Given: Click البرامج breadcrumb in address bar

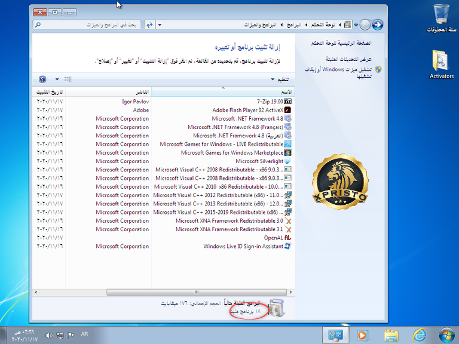Looking at the screenshot, I should point(293,25).
